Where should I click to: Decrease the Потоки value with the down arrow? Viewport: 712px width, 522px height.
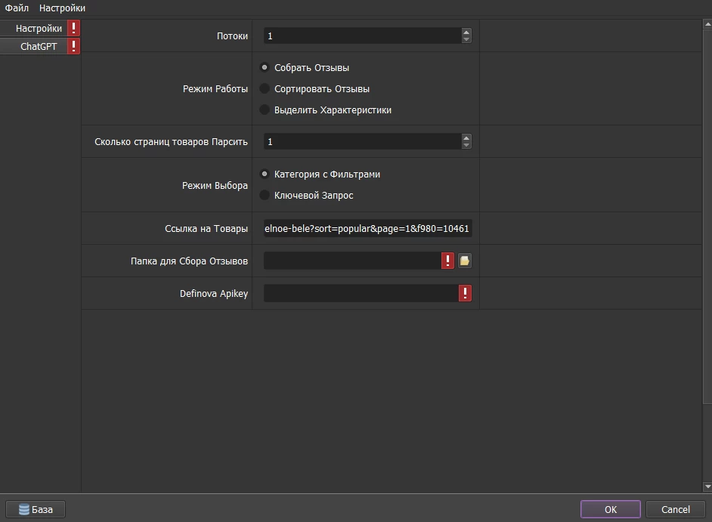(466, 39)
